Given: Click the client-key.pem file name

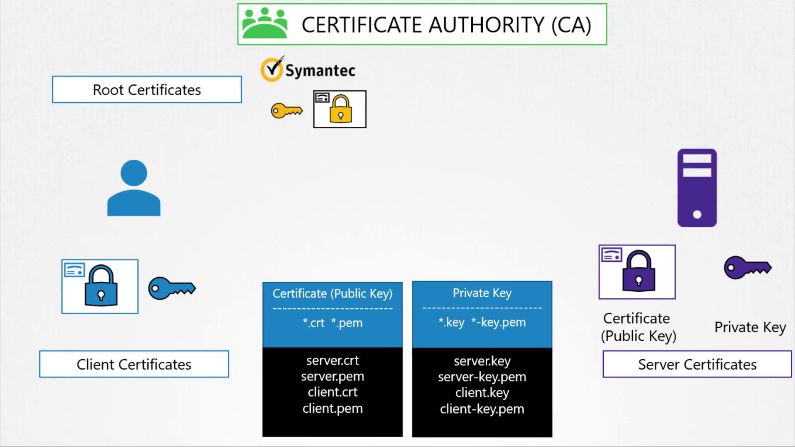Looking at the screenshot, I should click(x=482, y=409).
